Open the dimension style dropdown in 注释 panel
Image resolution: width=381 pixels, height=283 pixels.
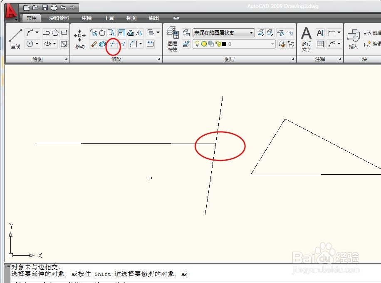point(338,32)
